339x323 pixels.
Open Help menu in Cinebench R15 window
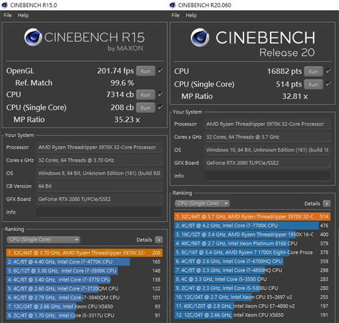point(23,15)
